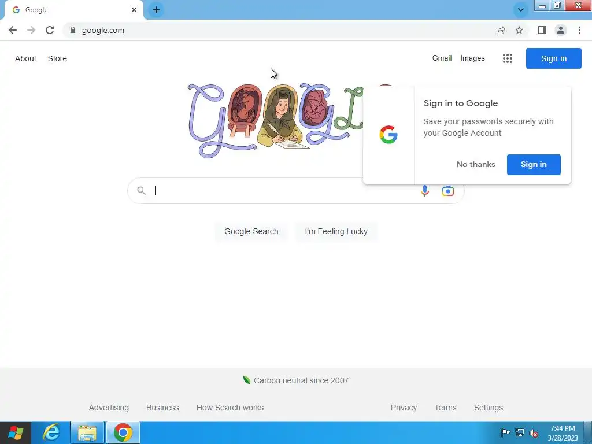The width and height of the screenshot is (592, 444).
Task: Open the About link
Action: 25,58
